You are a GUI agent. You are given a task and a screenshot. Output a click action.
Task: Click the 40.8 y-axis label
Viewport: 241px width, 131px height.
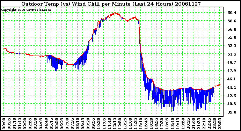coord(232,104)
